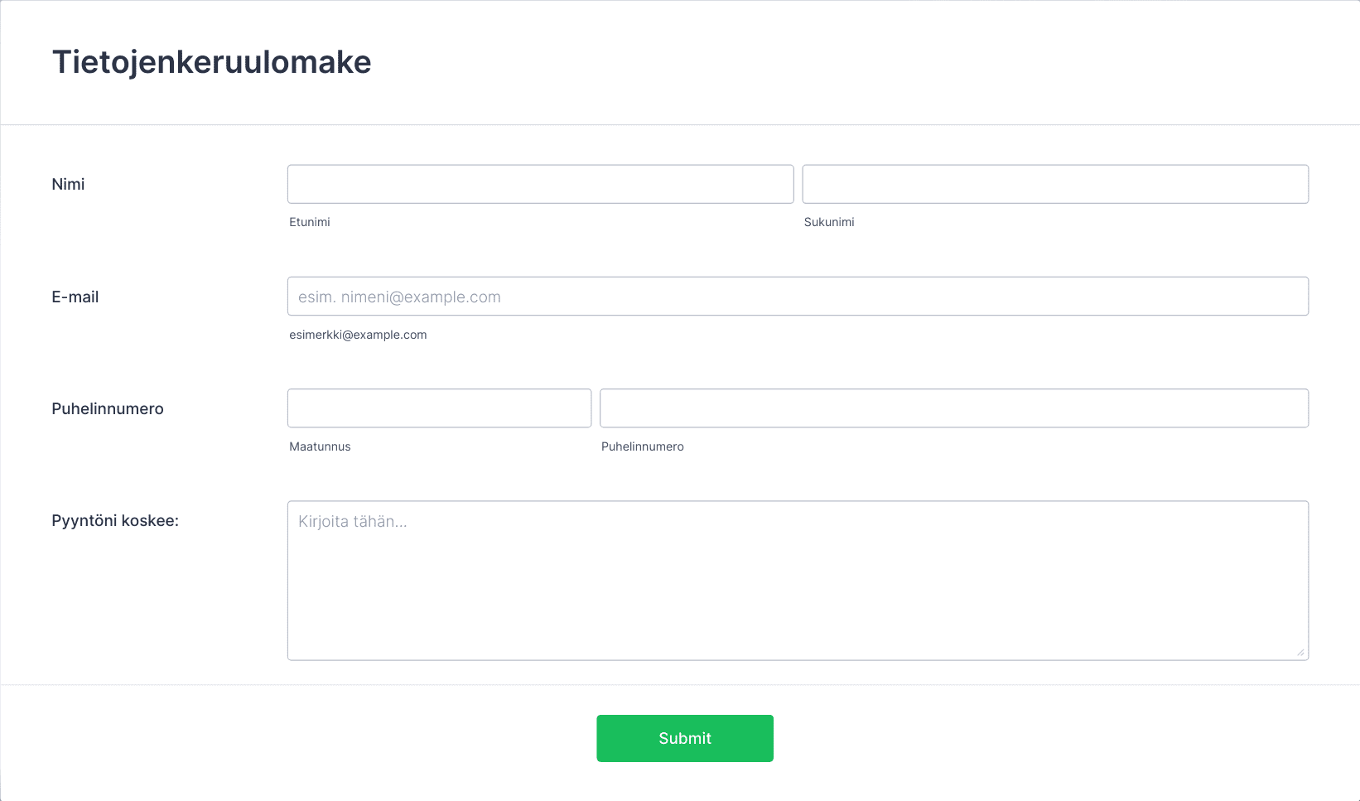Click the Maatunnus sublabel text

(x=320, y=446)
